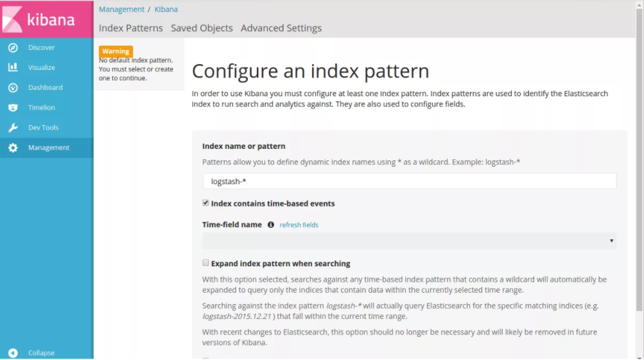
Task: Click the Discover menu label
Action: 41,47
